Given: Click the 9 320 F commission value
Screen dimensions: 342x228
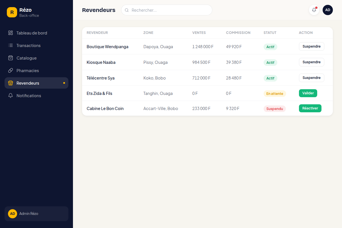Looking at the screenshot, I should click(233, 109).
